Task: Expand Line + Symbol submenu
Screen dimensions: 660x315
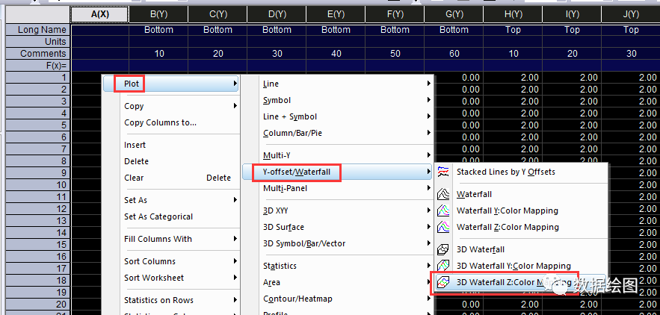Action: point(338,116)
